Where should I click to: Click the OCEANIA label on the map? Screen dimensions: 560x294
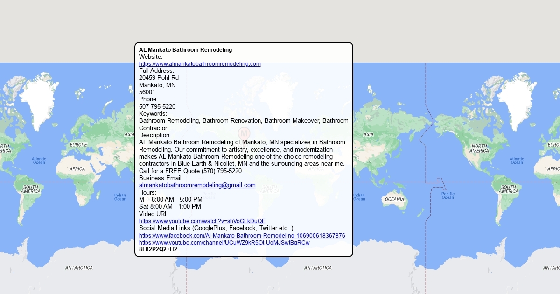pyautogui.click(x=394, y=199)
